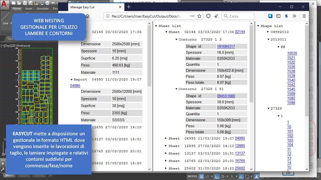Select the MODEL space button in status bar
The height and width of the screenshot is (180, 321).
(193, 176)
